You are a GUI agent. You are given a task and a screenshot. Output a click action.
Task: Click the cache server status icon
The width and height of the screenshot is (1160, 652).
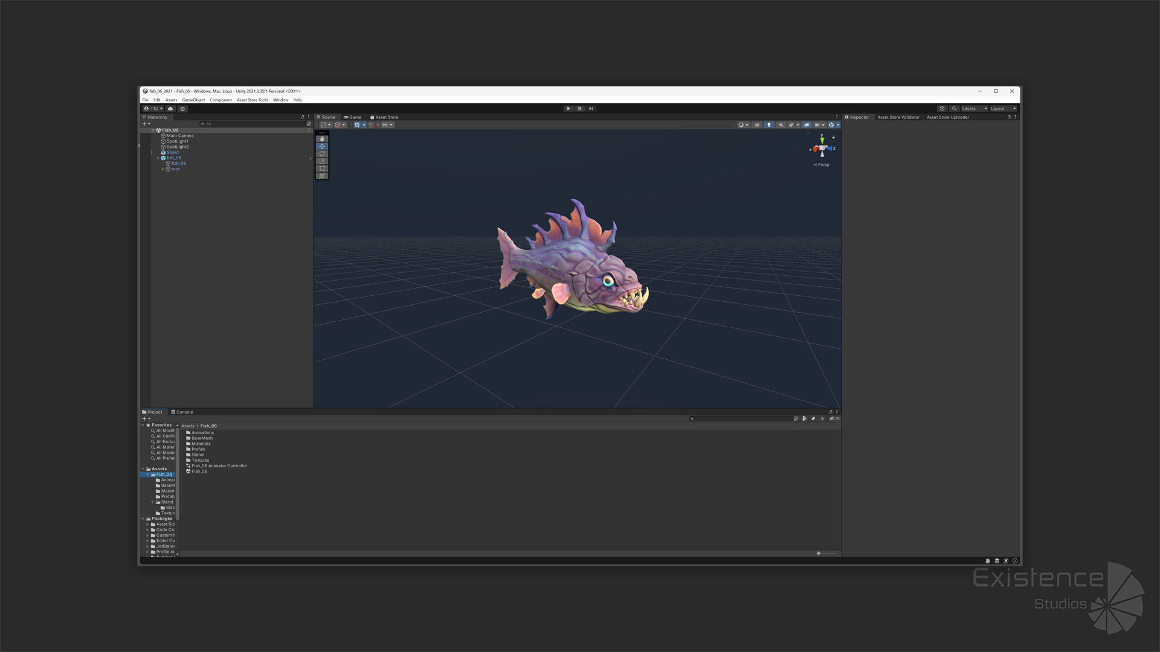[997, 561]
